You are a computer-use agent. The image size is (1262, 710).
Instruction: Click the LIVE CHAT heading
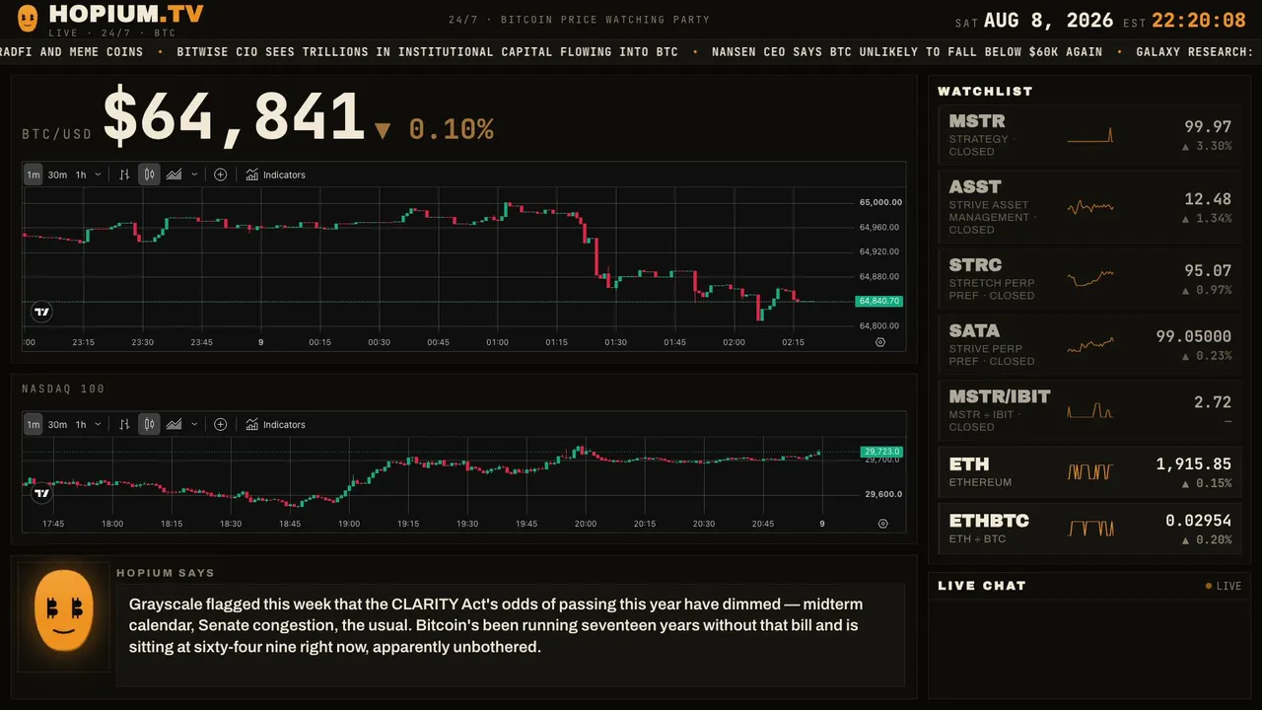[x=982, y=586]
